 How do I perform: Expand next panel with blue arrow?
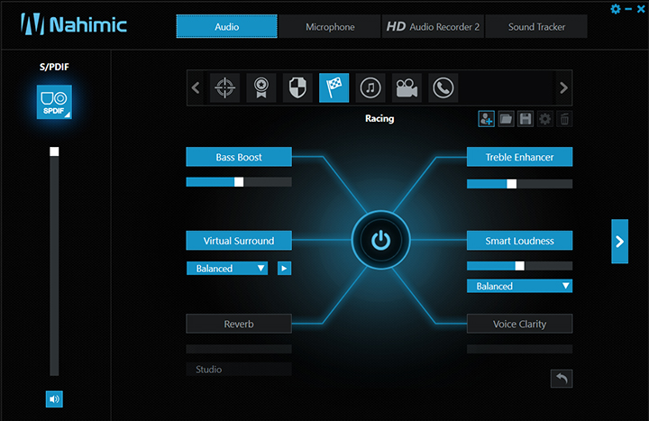[619, 242]
